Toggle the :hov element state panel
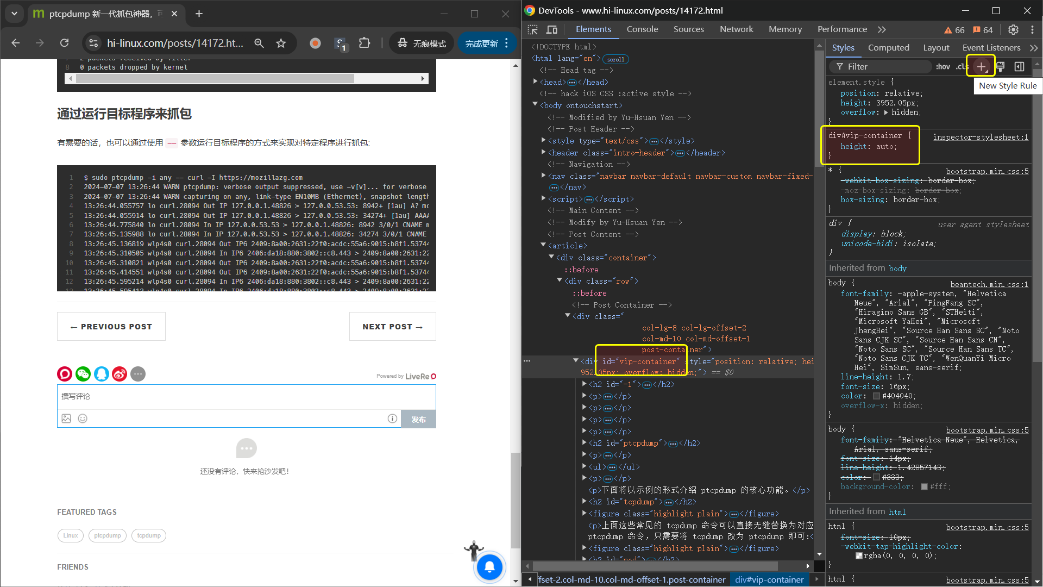 click(x=943, y=66)
